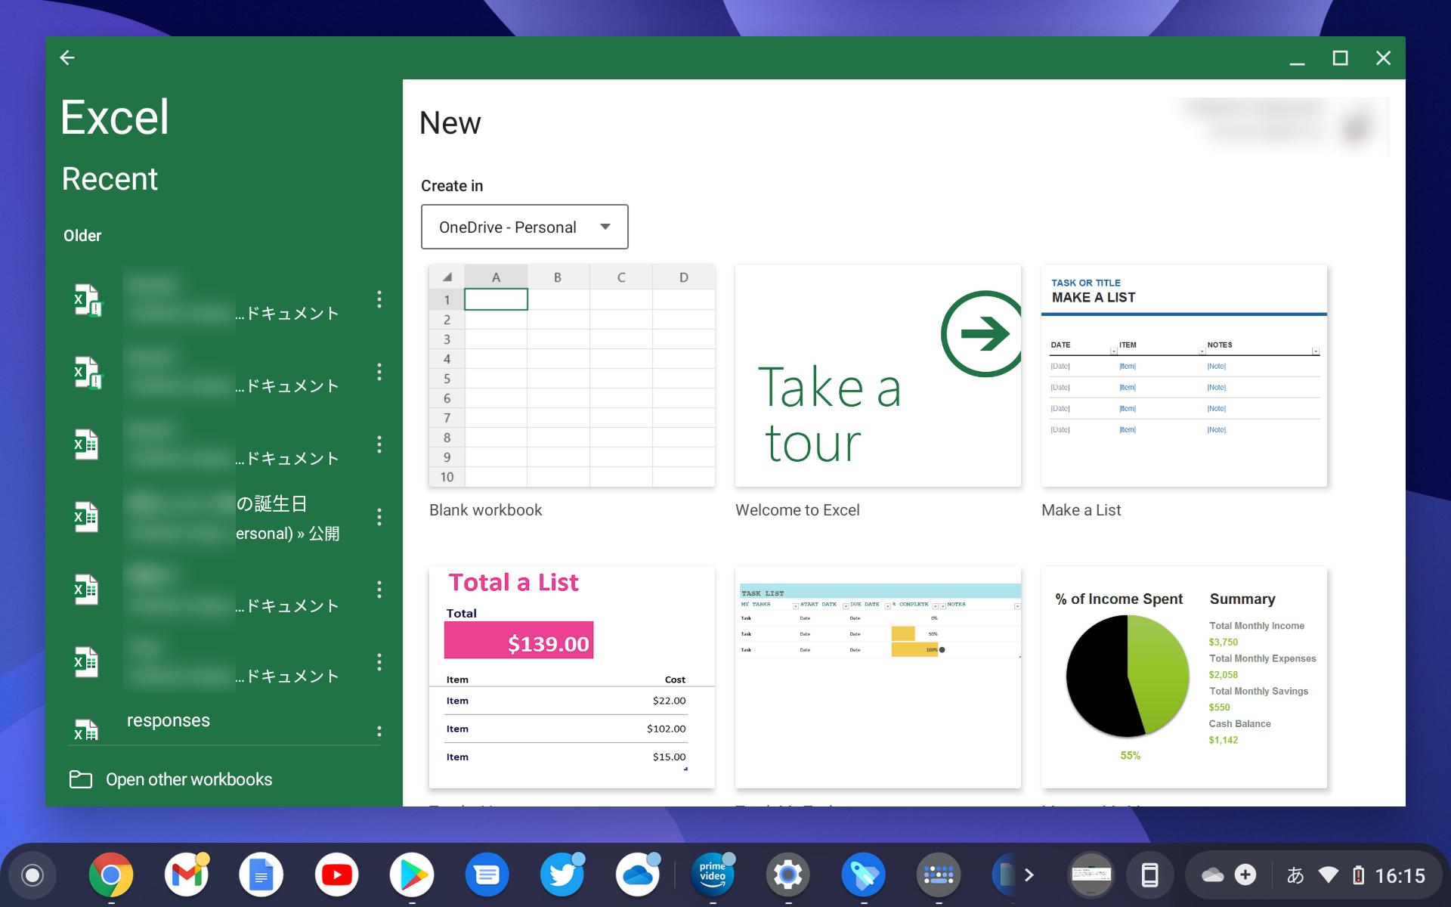Image resolution: width=1451 pixels, height=907 pixels.
Task: Select the Welcome to Excel tour template
Action: click(877, 376)
